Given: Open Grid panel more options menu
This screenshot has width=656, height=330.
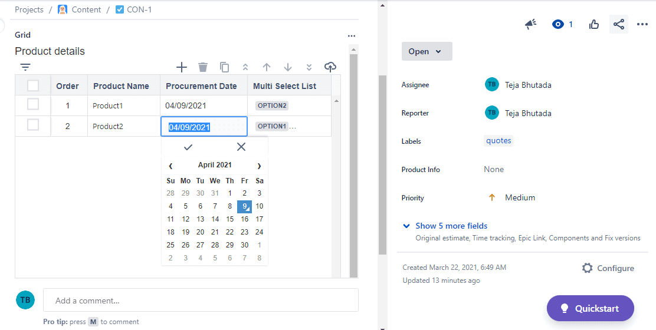Looking at the screenshot, I should [352, 36].
